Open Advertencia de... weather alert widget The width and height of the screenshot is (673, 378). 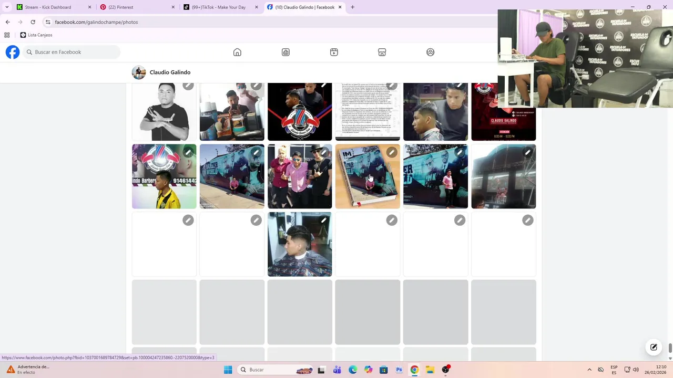click(x=27, y=370)
